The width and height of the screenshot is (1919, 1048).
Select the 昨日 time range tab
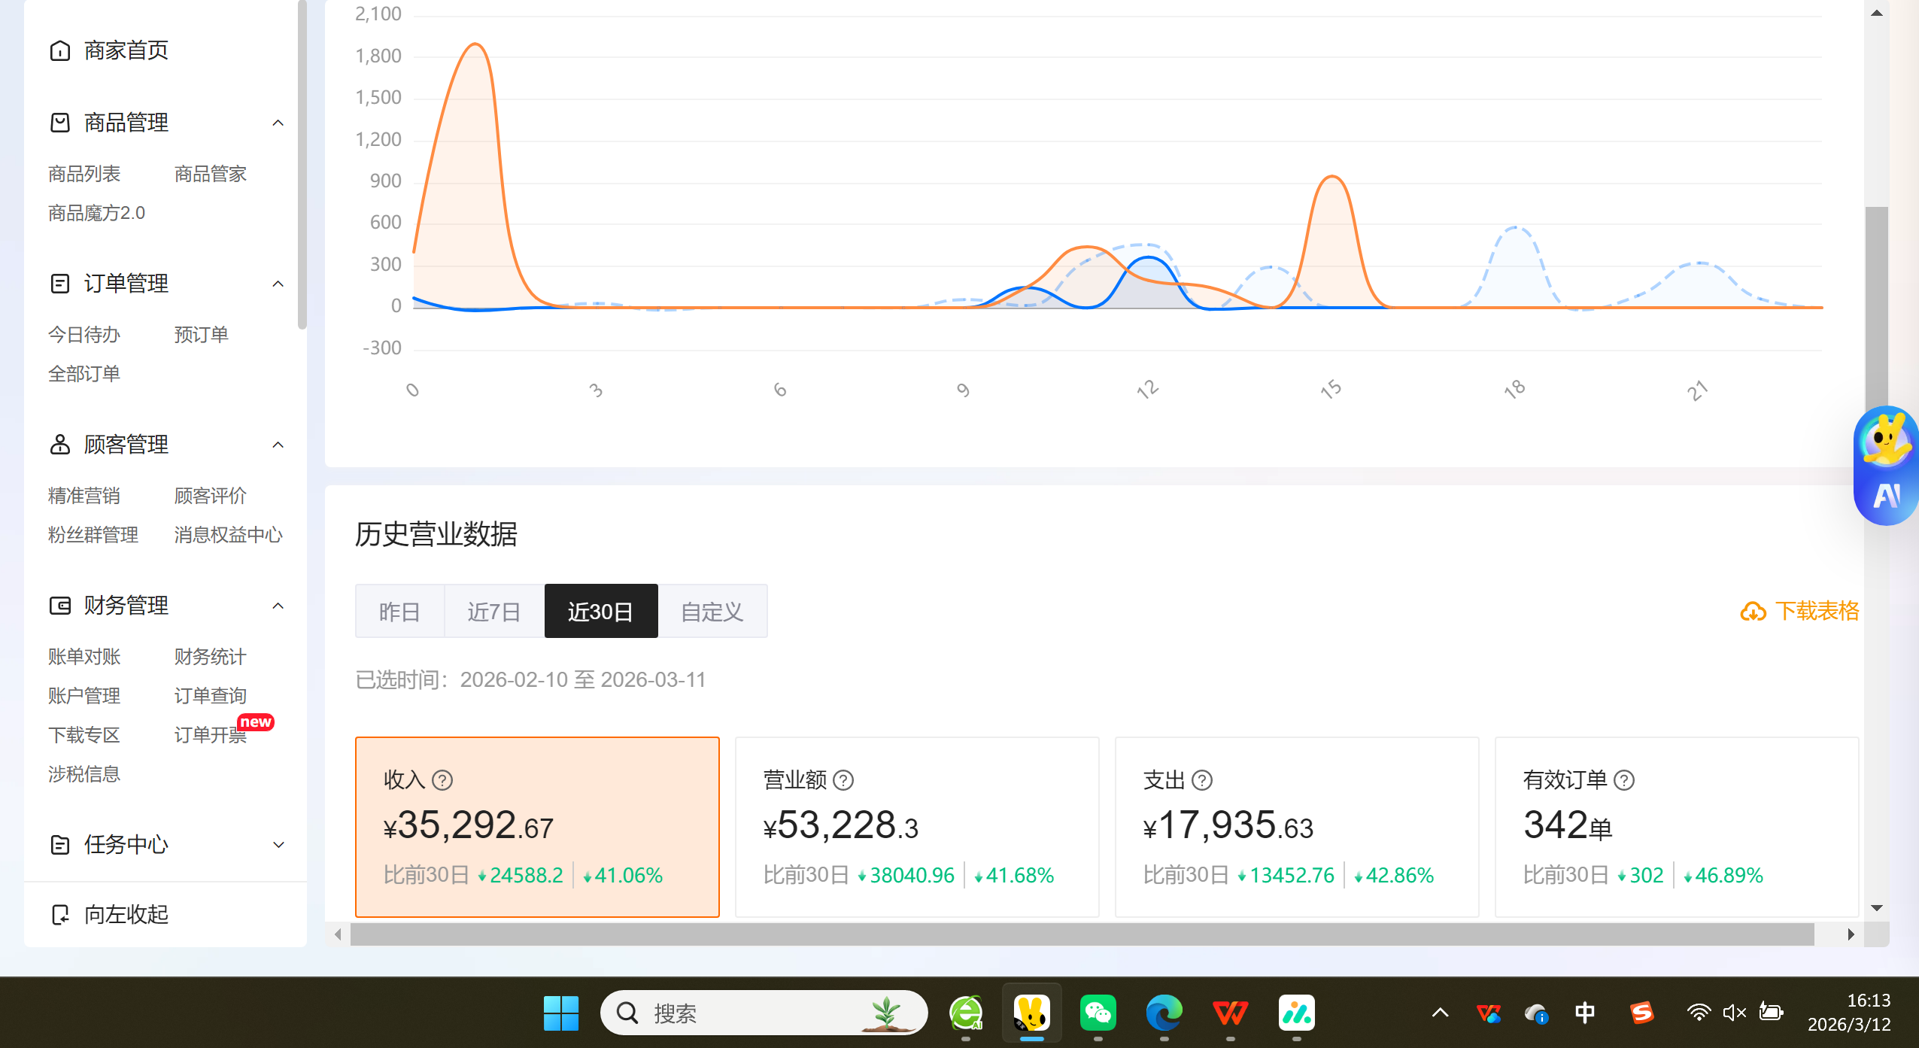[x=399, y=611]
